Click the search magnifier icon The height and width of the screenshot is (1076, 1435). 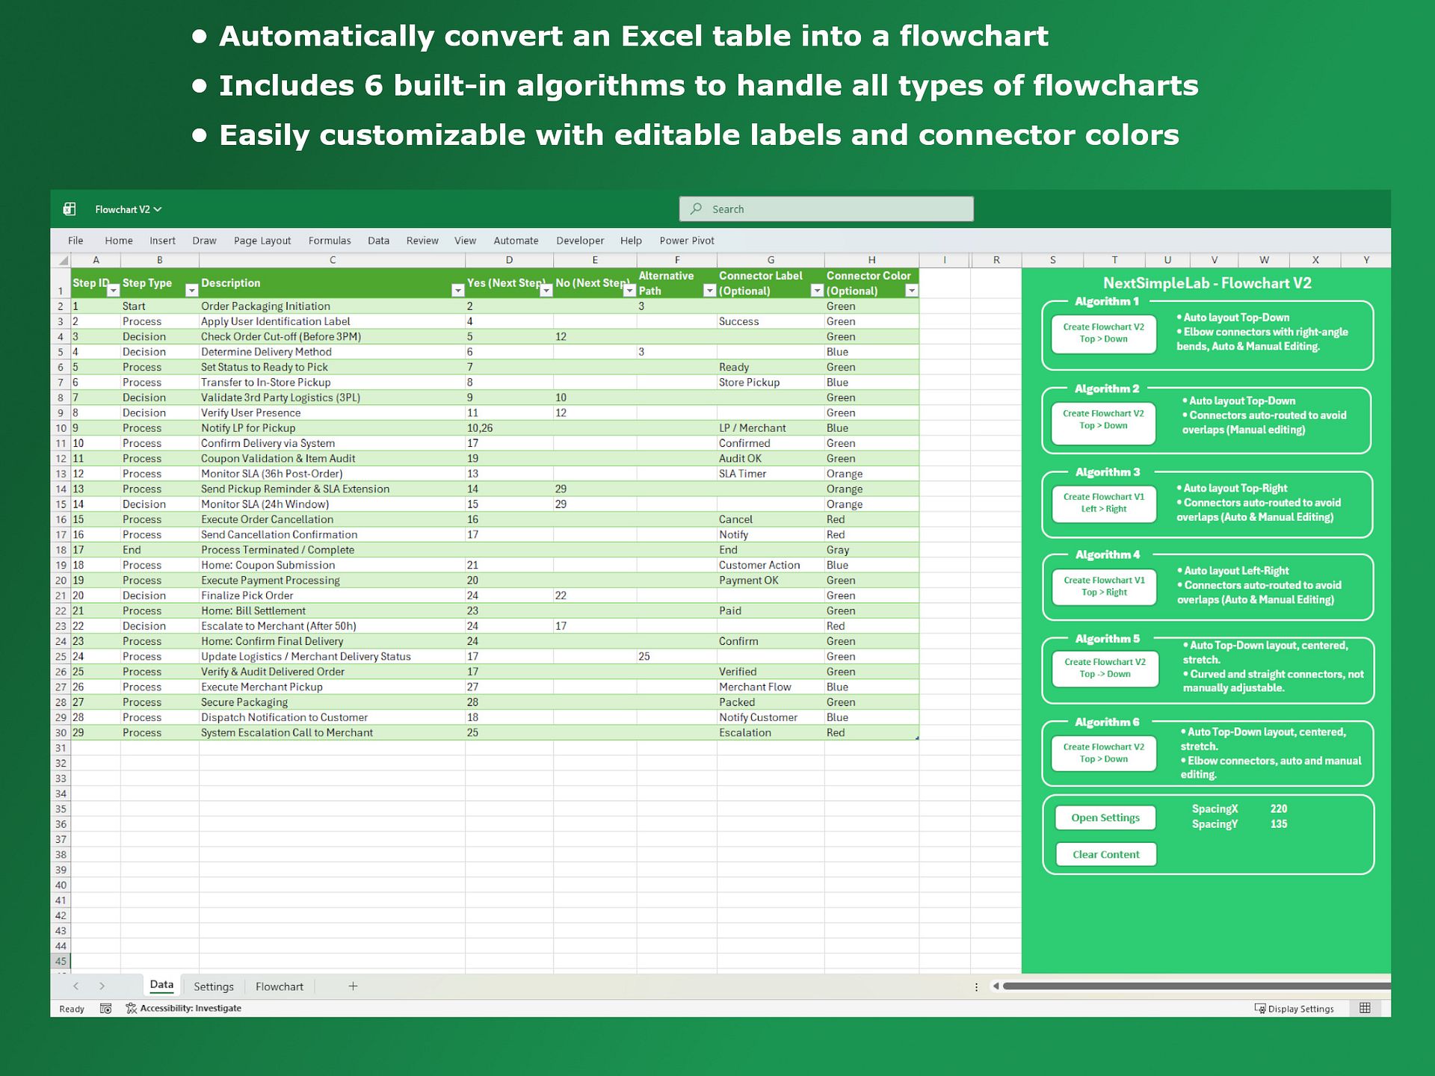coord(697,209)
